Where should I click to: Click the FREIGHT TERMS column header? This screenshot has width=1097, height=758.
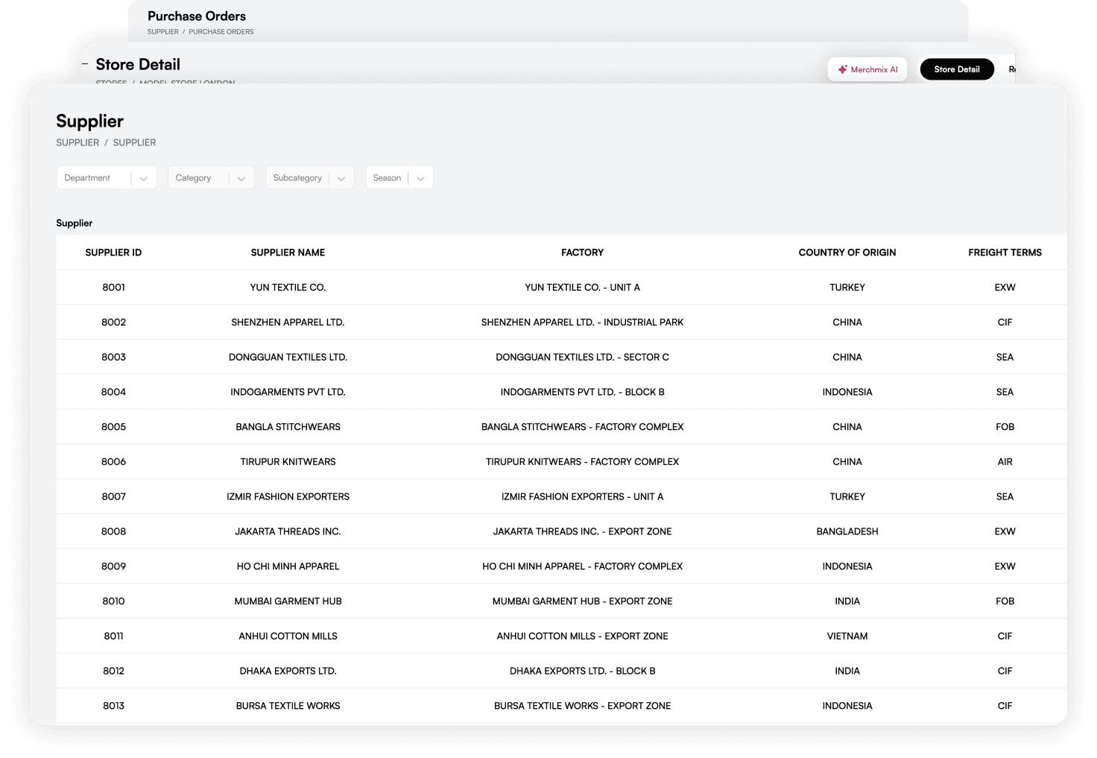1005,253
